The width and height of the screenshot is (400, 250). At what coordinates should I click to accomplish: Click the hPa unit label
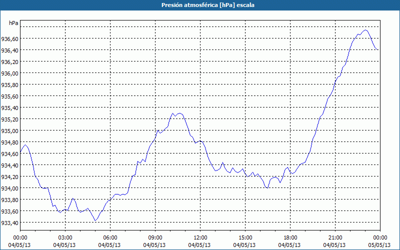point(13,23)
